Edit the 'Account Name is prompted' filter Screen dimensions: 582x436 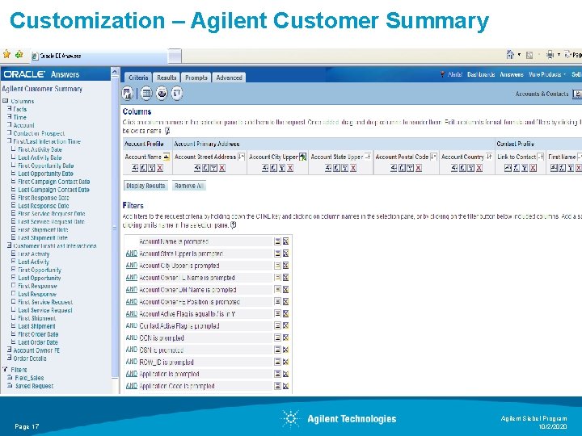coord(277,241)
